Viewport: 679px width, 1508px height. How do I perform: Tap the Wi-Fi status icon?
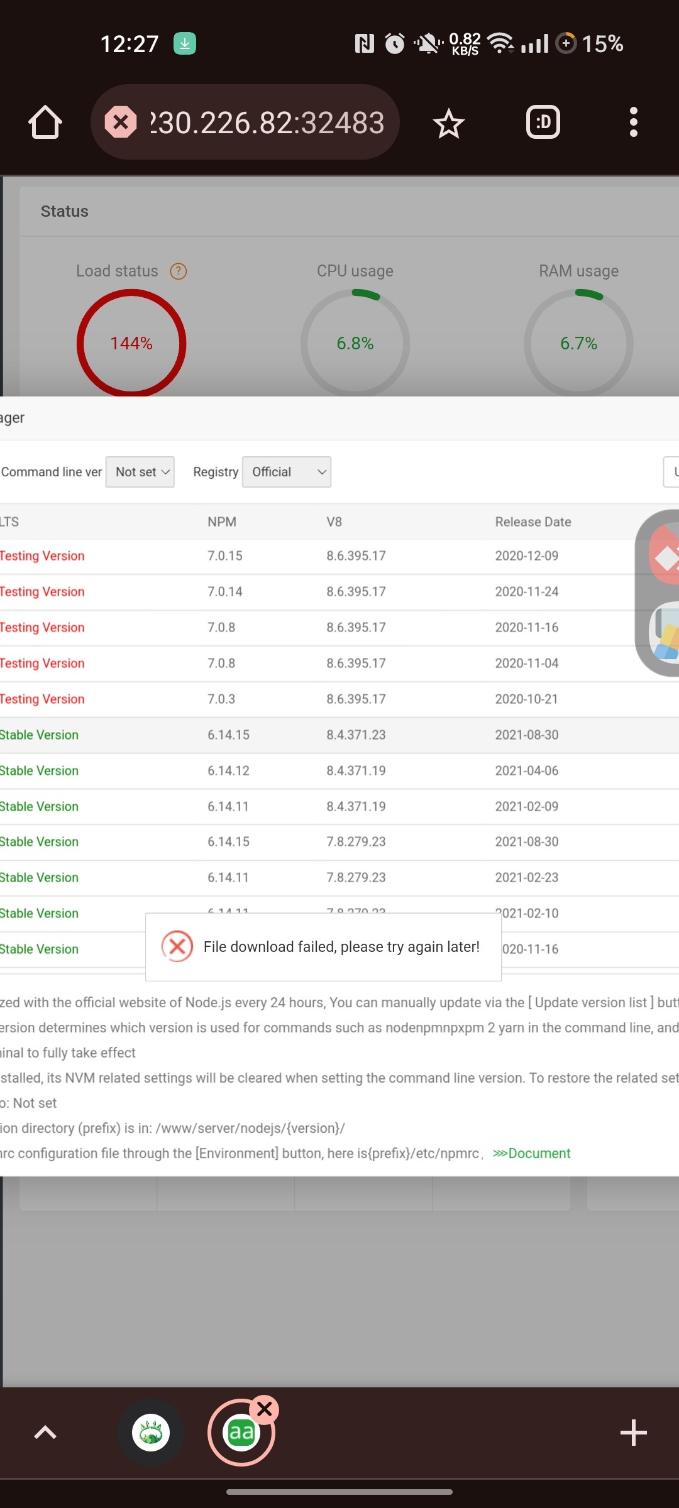pos(501,43)
